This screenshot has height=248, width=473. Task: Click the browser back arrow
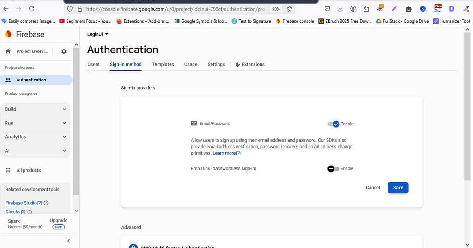click(6, 9)
